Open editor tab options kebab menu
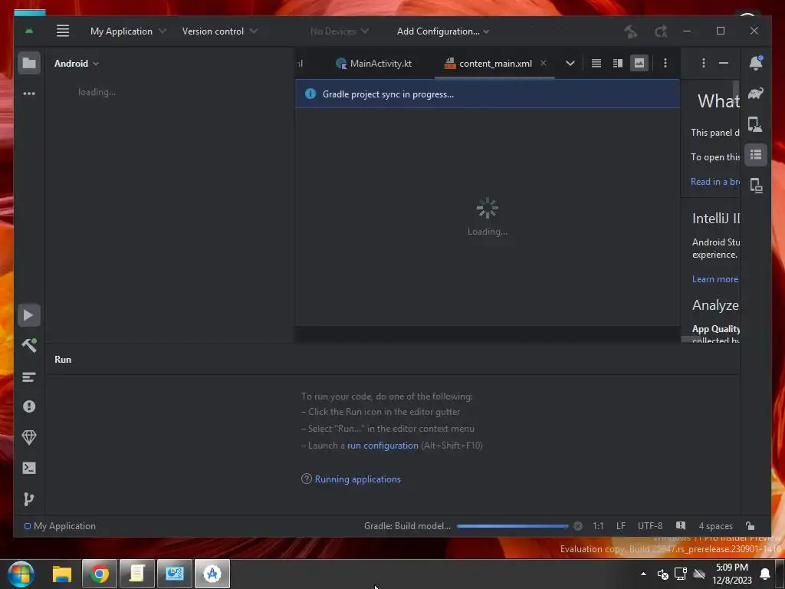 [x=665, y=63]
